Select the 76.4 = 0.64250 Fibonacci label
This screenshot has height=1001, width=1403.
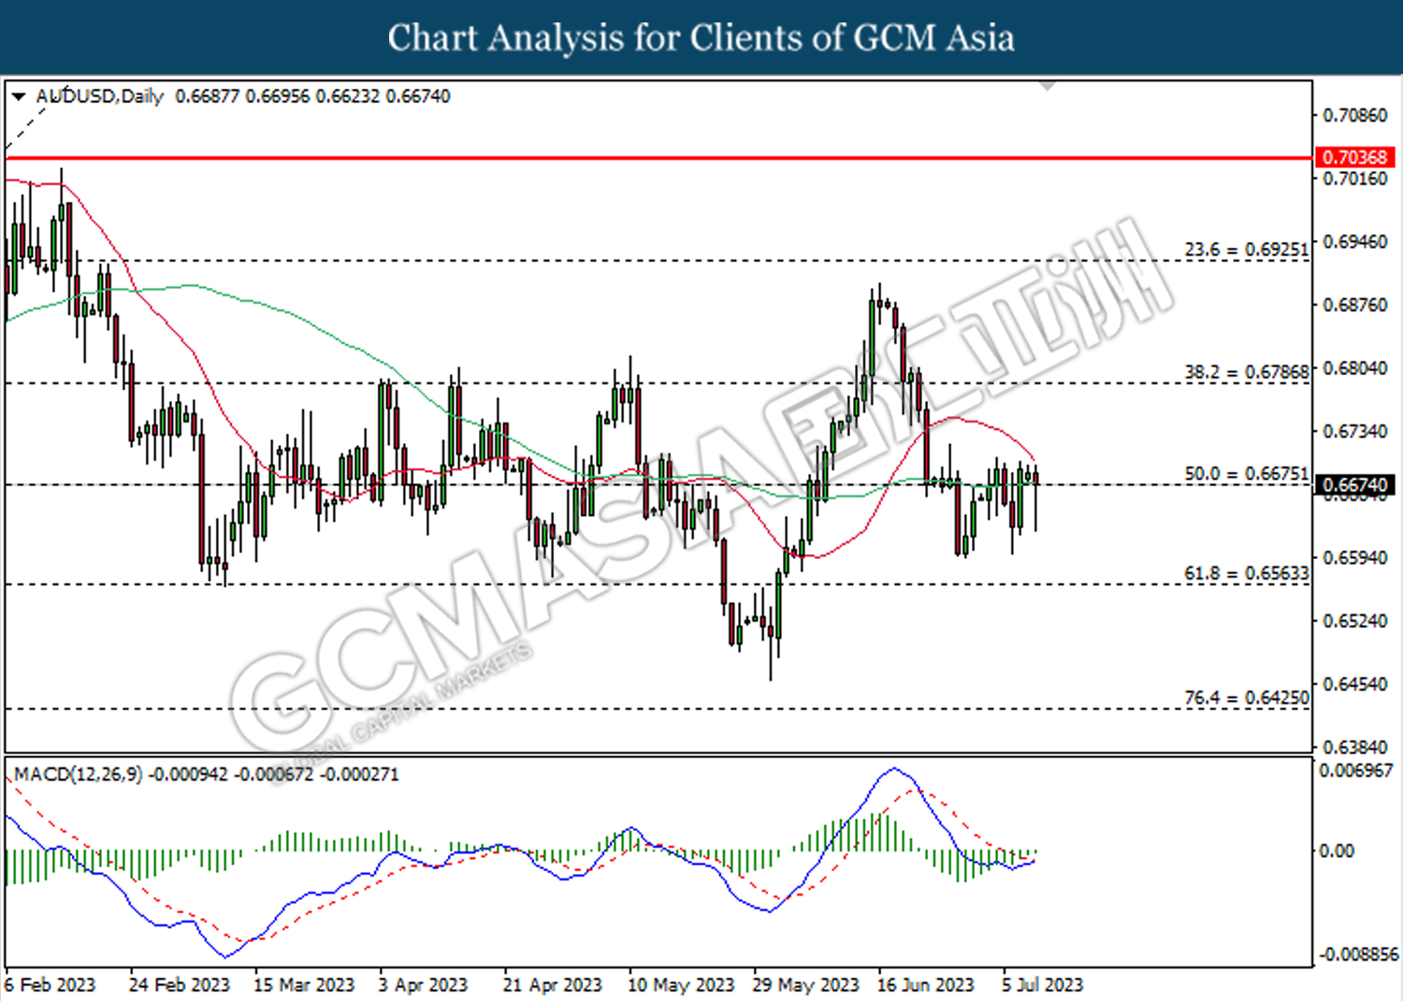tap(1246, 698)
